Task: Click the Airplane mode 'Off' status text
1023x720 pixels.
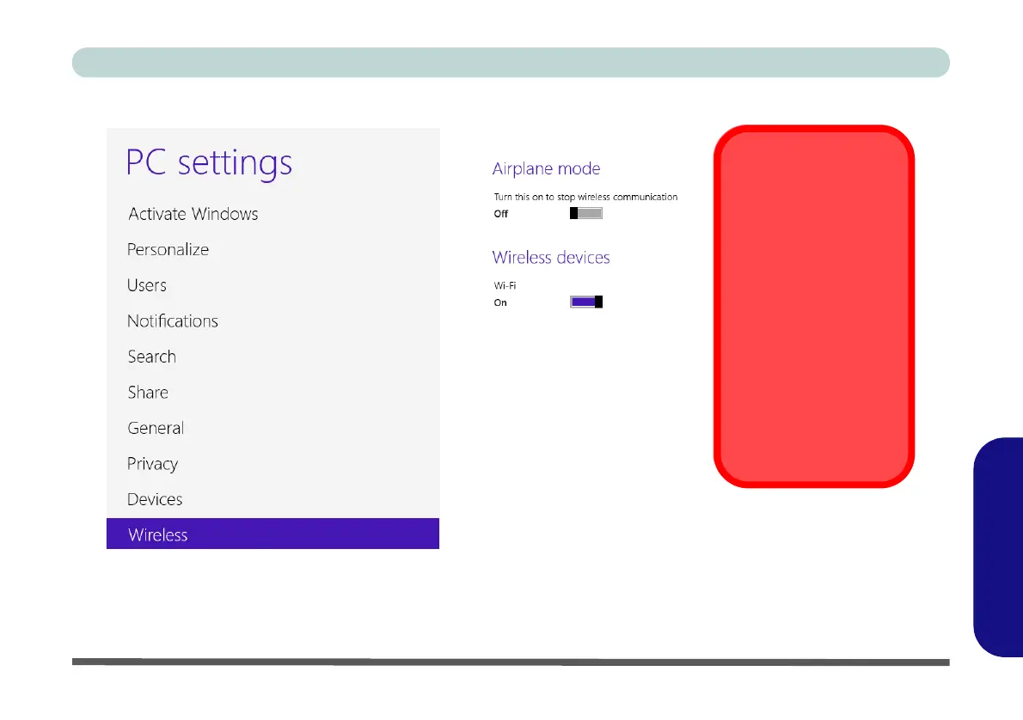Action: click(500, 214)
